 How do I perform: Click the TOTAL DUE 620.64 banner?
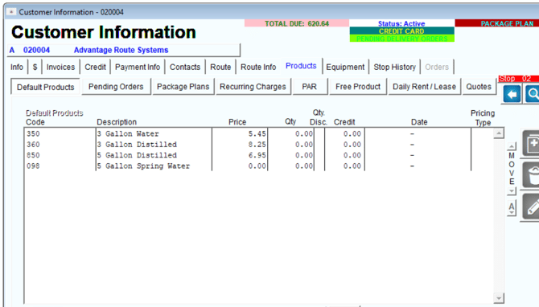tap(297, 23)
